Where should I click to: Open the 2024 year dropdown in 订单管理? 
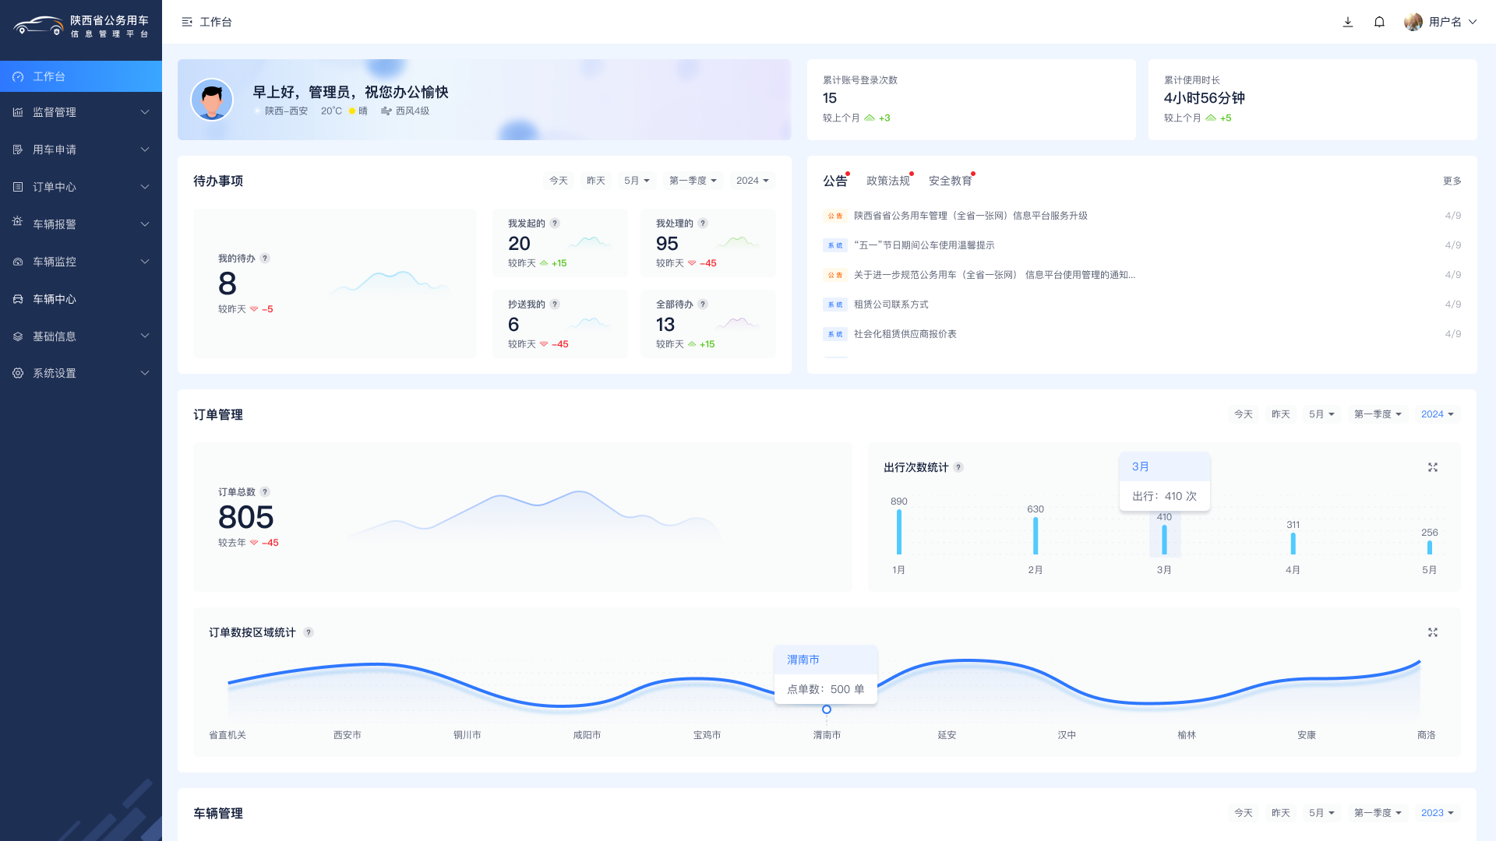pos(1437,414)
